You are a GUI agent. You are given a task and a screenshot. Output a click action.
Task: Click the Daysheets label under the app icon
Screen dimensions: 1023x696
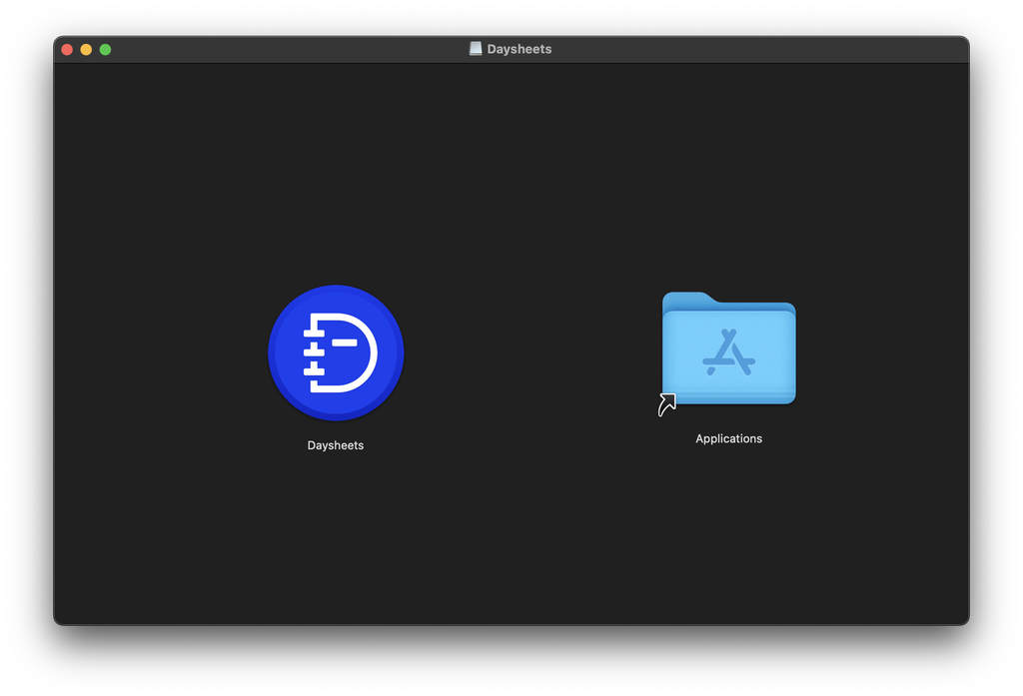coord(336,445)
